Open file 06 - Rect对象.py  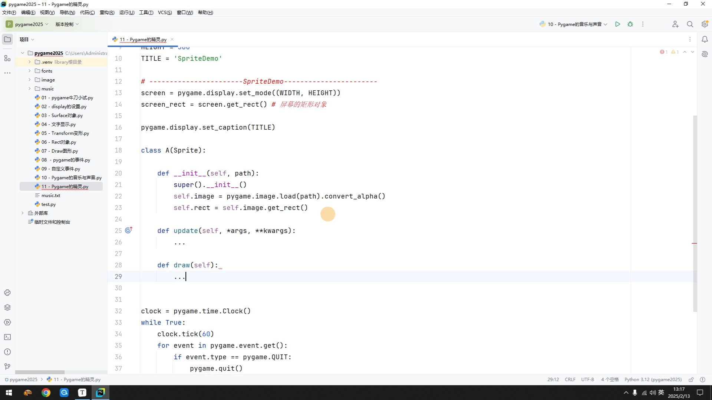click(x=59, y=142)
